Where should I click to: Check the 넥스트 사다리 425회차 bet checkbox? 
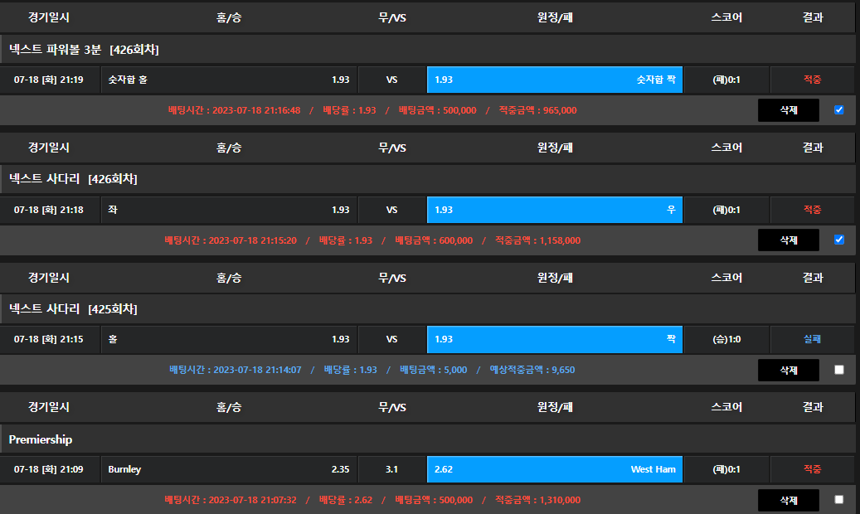tap(839, 370)
